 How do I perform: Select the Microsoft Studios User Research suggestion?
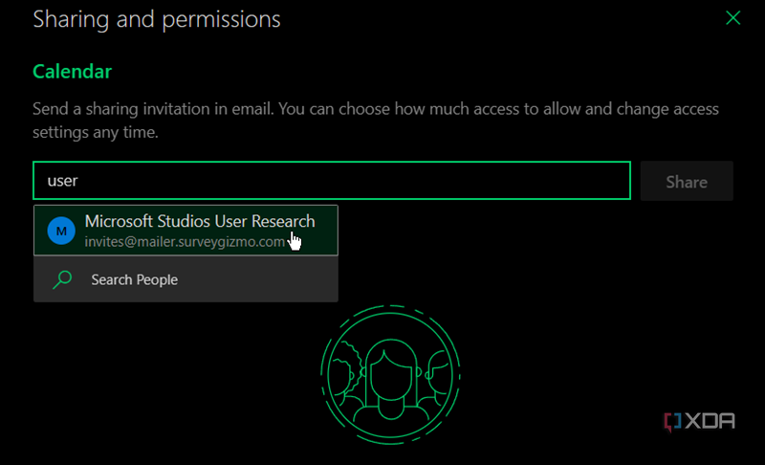[x=186, y=231]
